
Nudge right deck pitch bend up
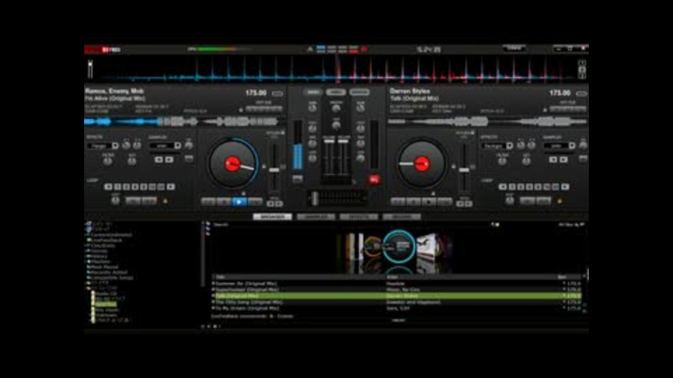pos(468,204)
